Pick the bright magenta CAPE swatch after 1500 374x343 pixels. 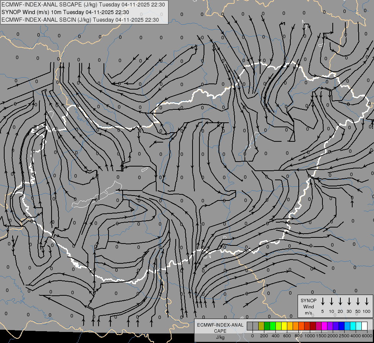(x=324, y=326)
